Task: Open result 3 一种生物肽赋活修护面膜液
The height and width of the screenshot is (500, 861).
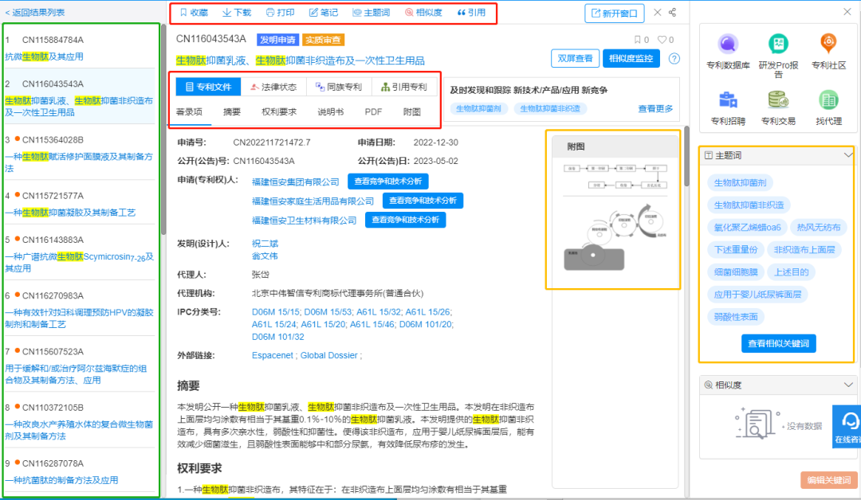Action: point(79,162)
